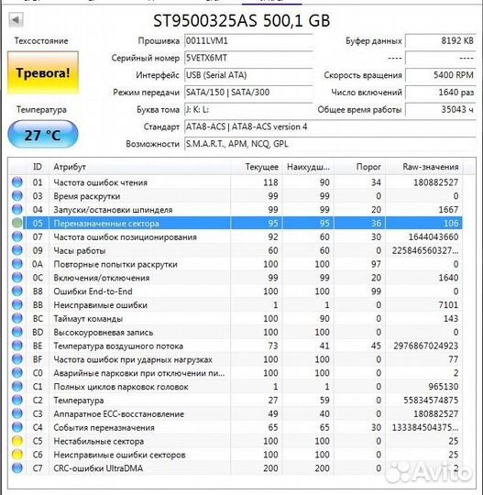Image resolution: width=483 pixels, height=495 pixels.
Task: Click status icon for Полных циклов парковок головок
Action: [x=17, y=387]
